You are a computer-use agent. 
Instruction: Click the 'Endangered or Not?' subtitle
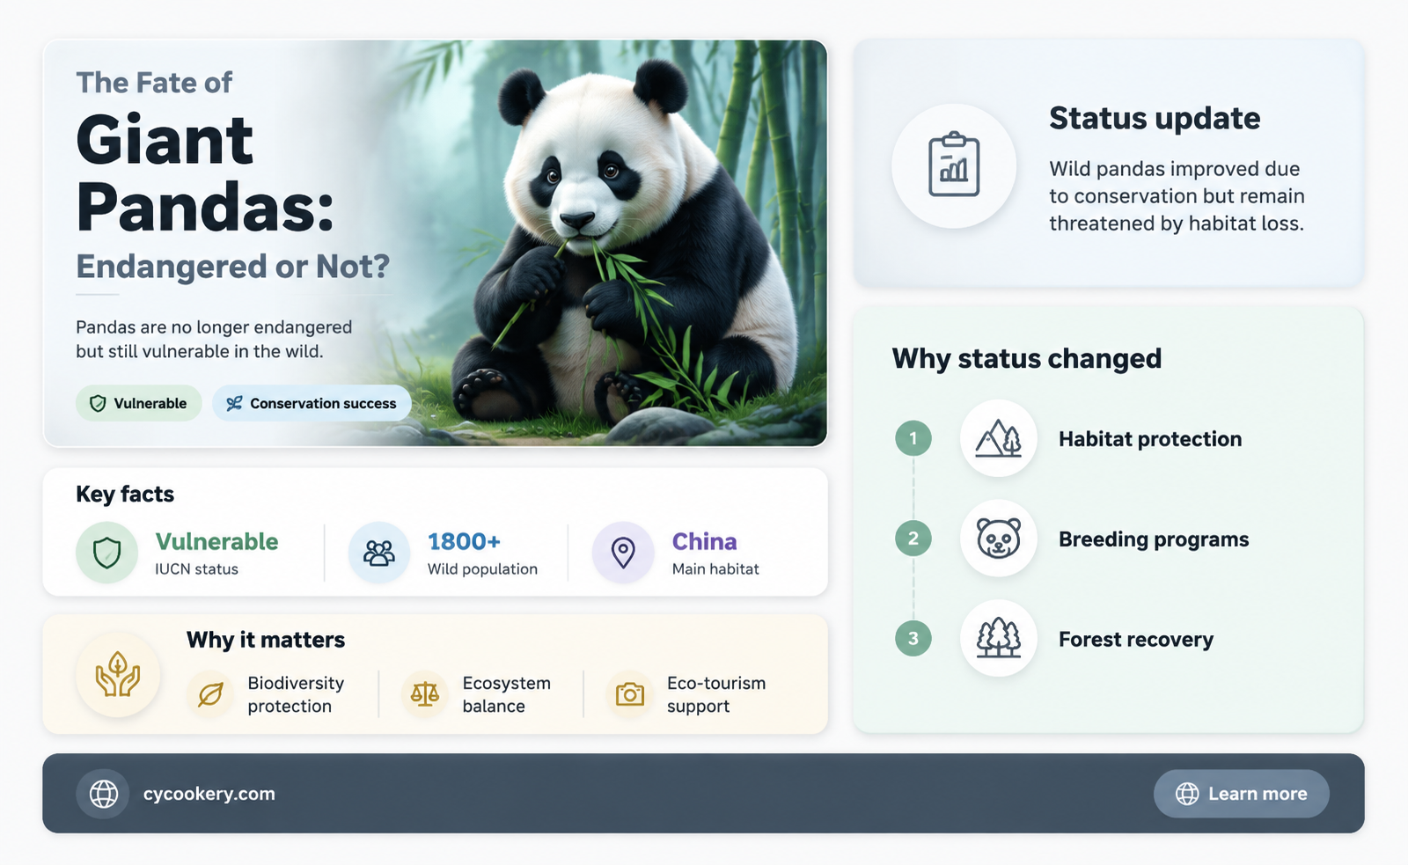click(x=232, y=266)
